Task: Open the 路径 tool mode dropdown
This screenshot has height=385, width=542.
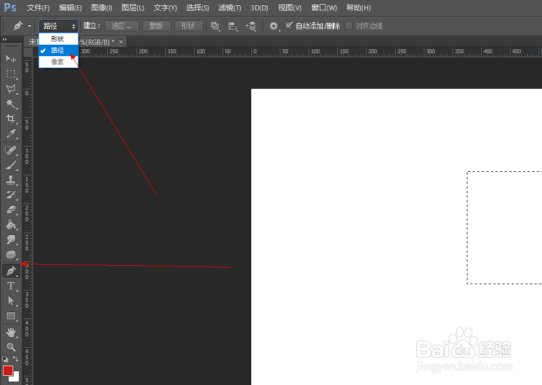Action: (x=59, y=26)
